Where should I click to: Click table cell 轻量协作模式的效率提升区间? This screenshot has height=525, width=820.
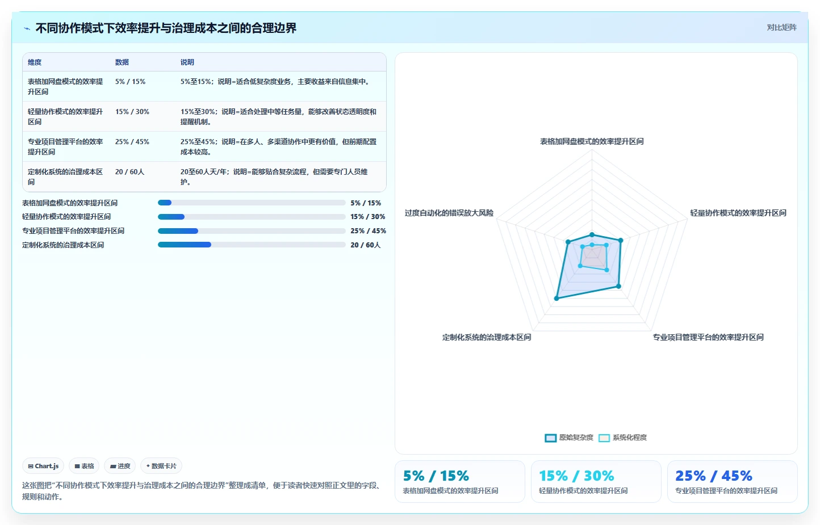pyautogui.click(x=66, y=117)
